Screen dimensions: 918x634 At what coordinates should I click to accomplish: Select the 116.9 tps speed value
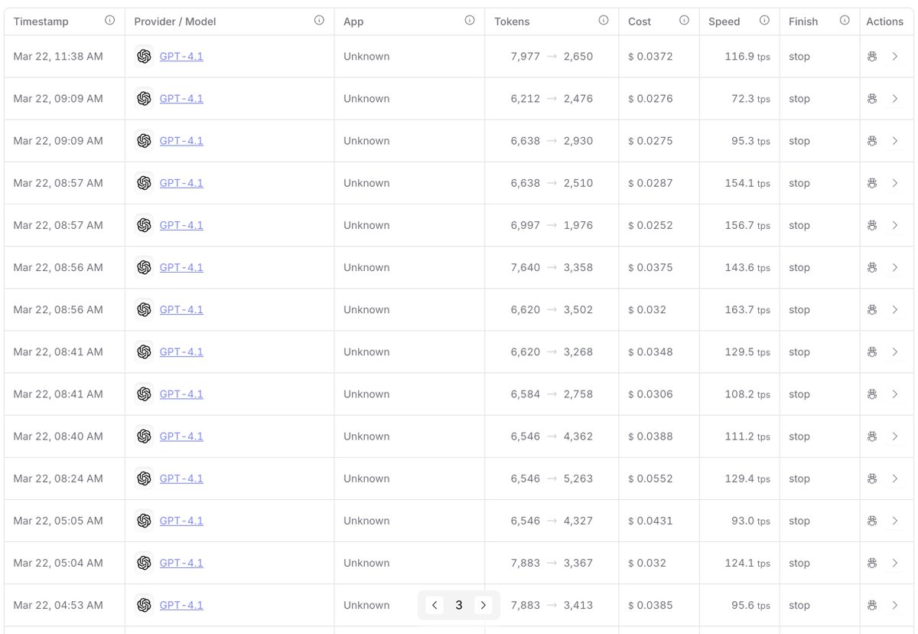(x=747, y=56)
